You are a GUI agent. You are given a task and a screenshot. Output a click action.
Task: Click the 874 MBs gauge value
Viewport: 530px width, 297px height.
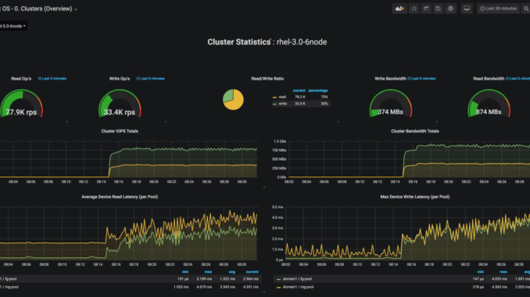pyautogui.click(x=489, y=112)
